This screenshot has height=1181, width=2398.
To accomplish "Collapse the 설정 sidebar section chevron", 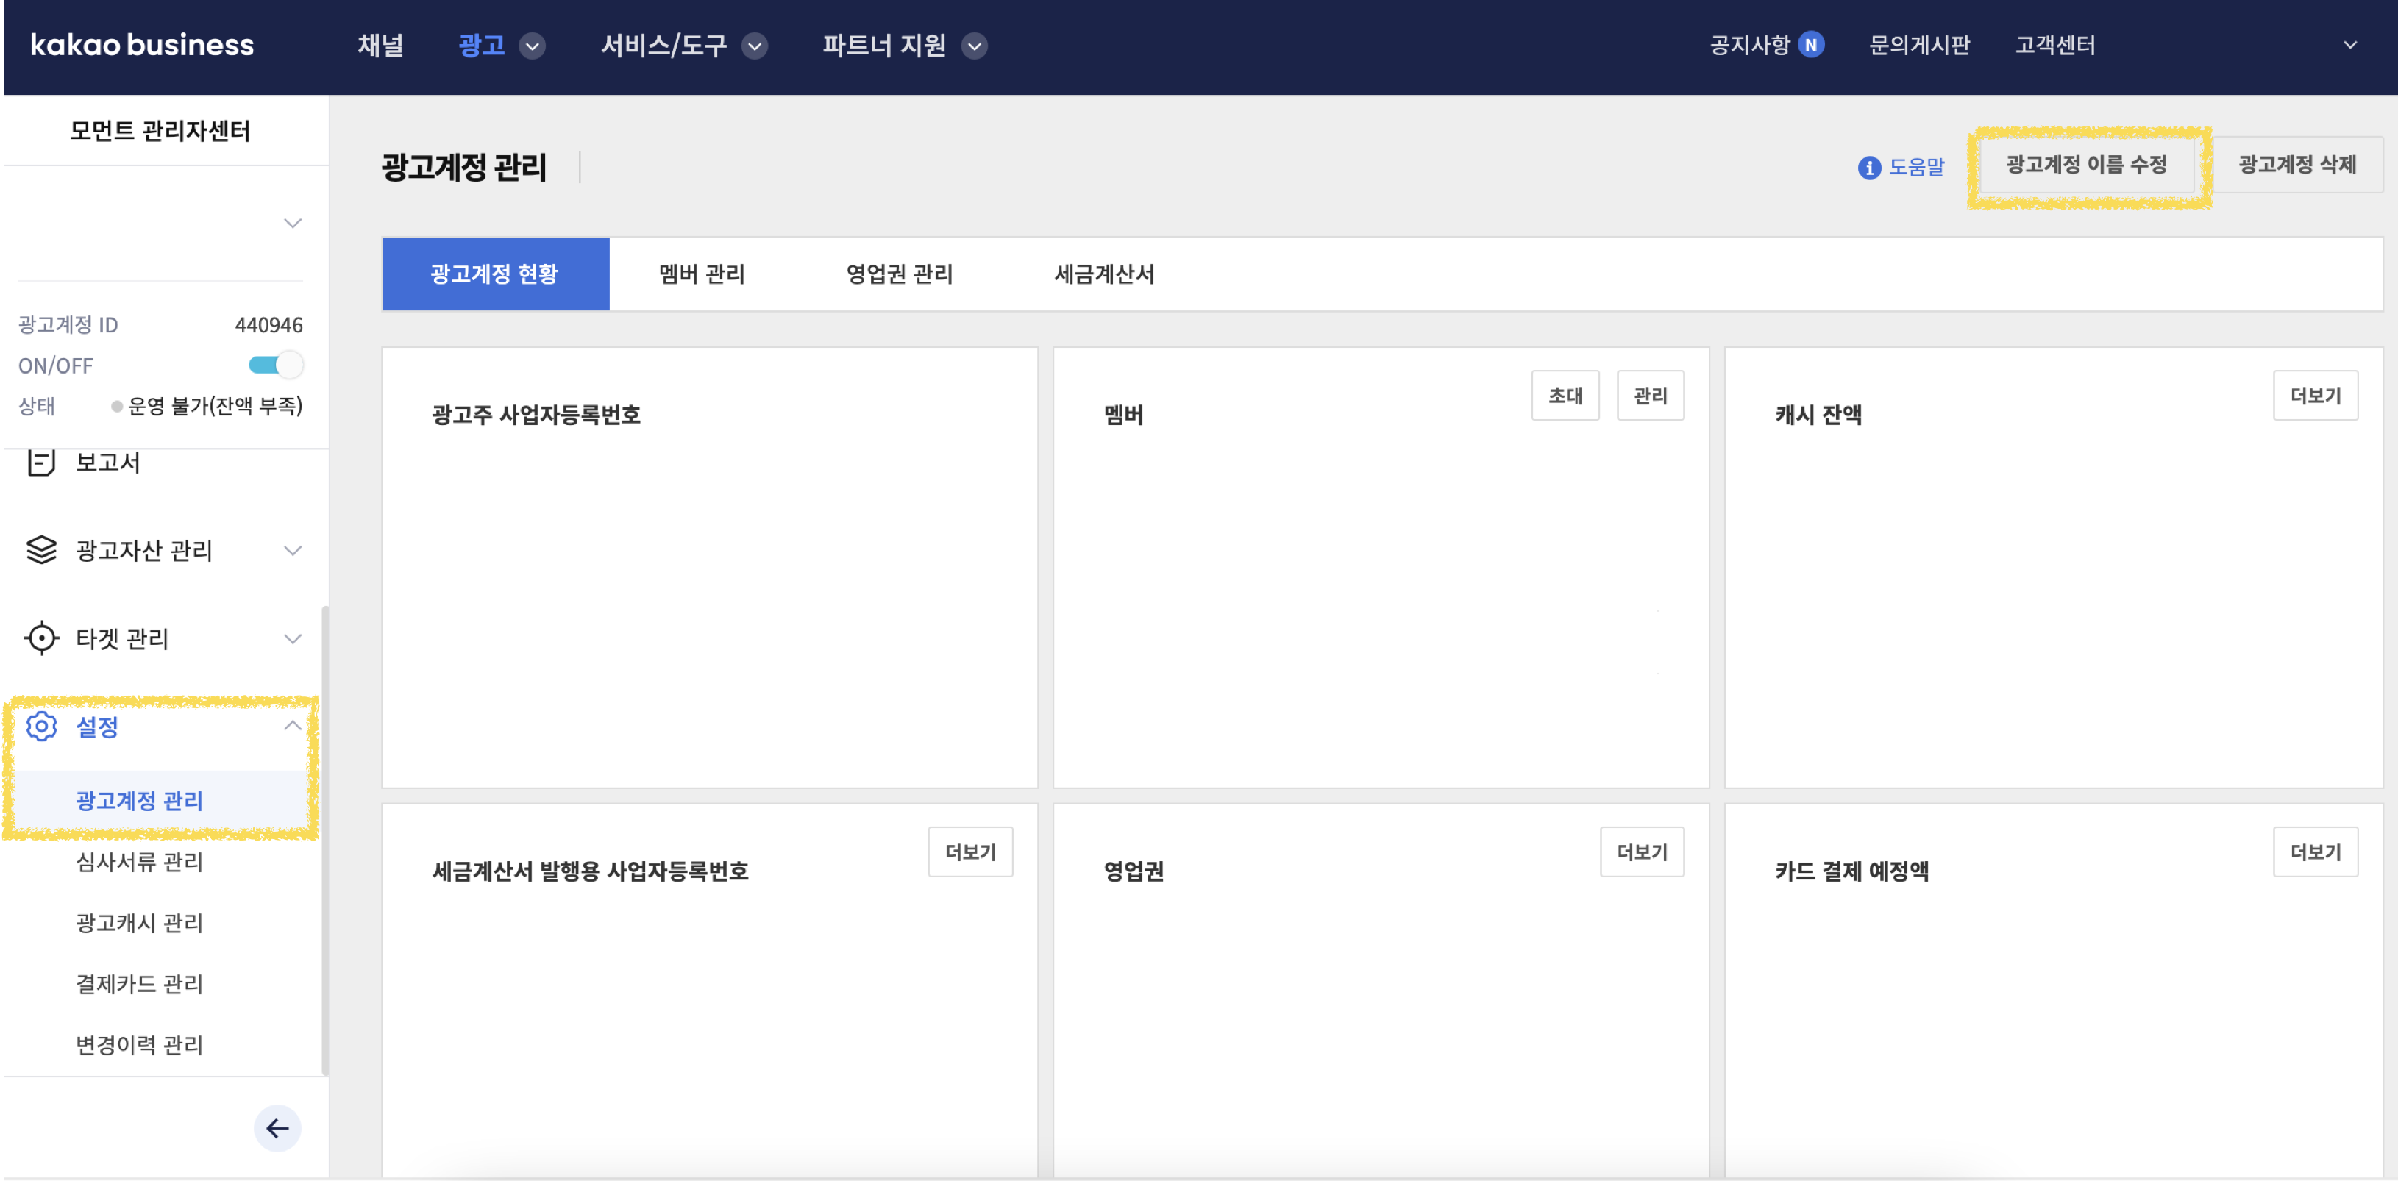I will click(292, 726).
